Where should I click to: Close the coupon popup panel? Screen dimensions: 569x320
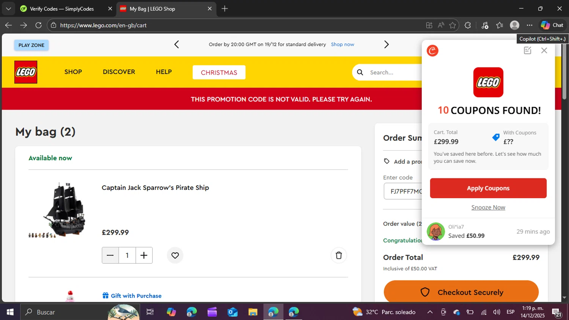(544, 50)
